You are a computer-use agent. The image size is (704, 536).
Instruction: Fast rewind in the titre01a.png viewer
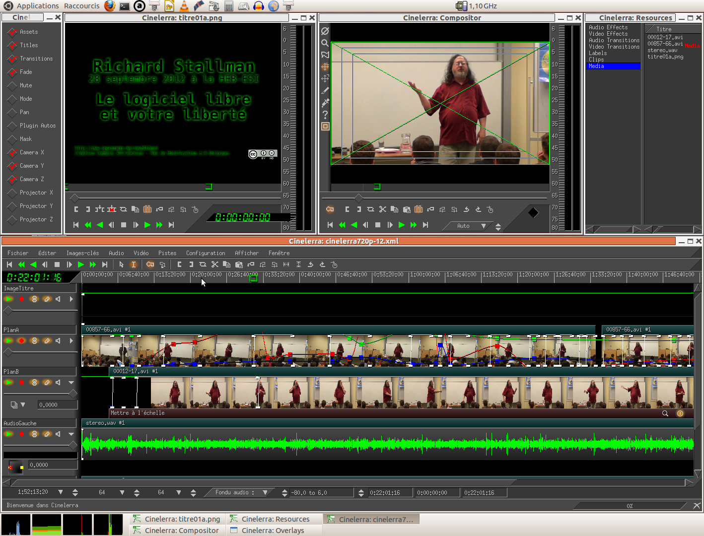pyautogui.click(x=88, y=225)
